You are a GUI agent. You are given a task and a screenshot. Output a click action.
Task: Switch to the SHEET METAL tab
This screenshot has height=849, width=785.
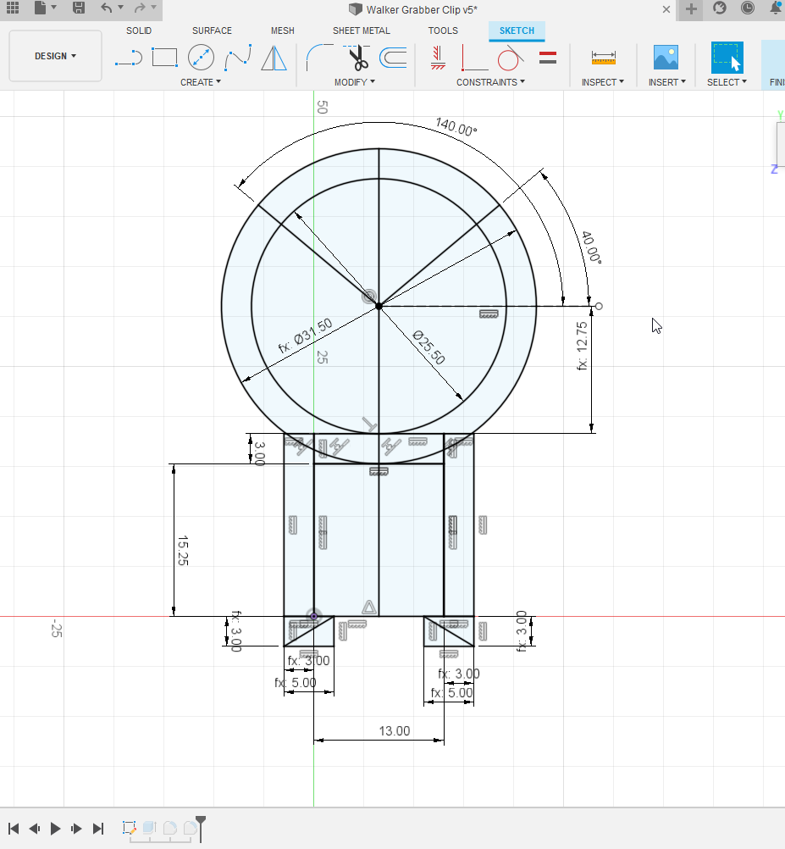click(361, 31)
